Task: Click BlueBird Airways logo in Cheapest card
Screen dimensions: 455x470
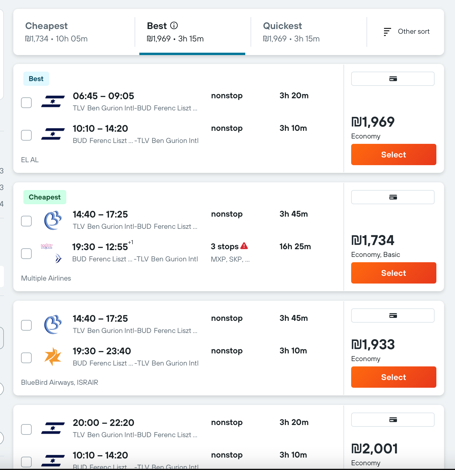Action: point(53,220)
